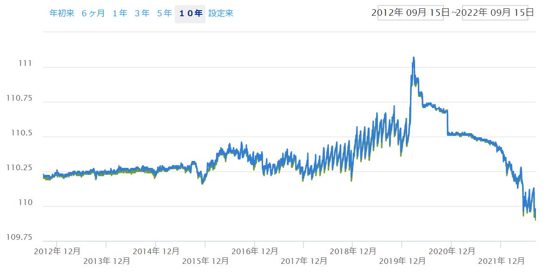
Task: Choose the 1年 period range
Action: pyautogui.click(x=119, y=13)
